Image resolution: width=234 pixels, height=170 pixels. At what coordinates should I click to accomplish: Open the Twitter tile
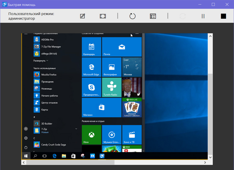click(132, 87)
